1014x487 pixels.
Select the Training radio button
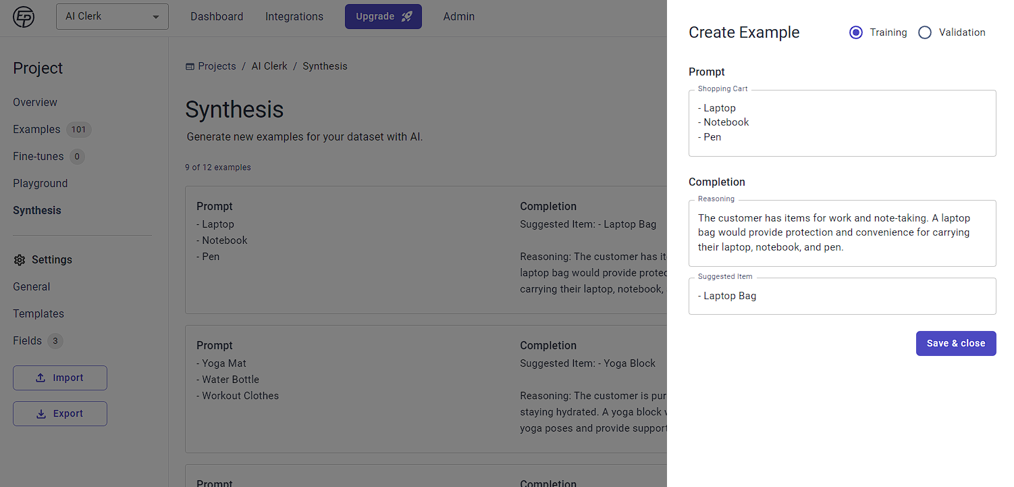(x=856, y=32)
